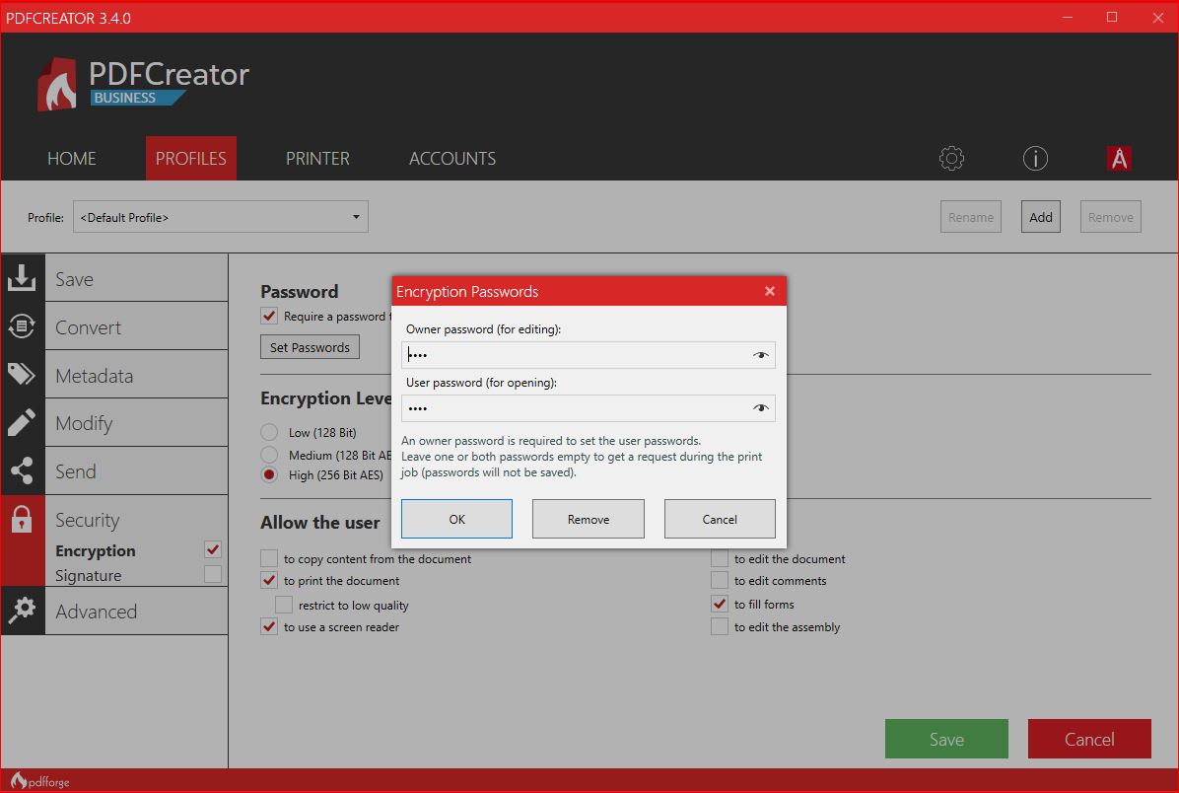Image resolution: width=1179 pixels, height=793 pixels.
Task: Click the info icon in the top bar
Action: [1034, 158]
